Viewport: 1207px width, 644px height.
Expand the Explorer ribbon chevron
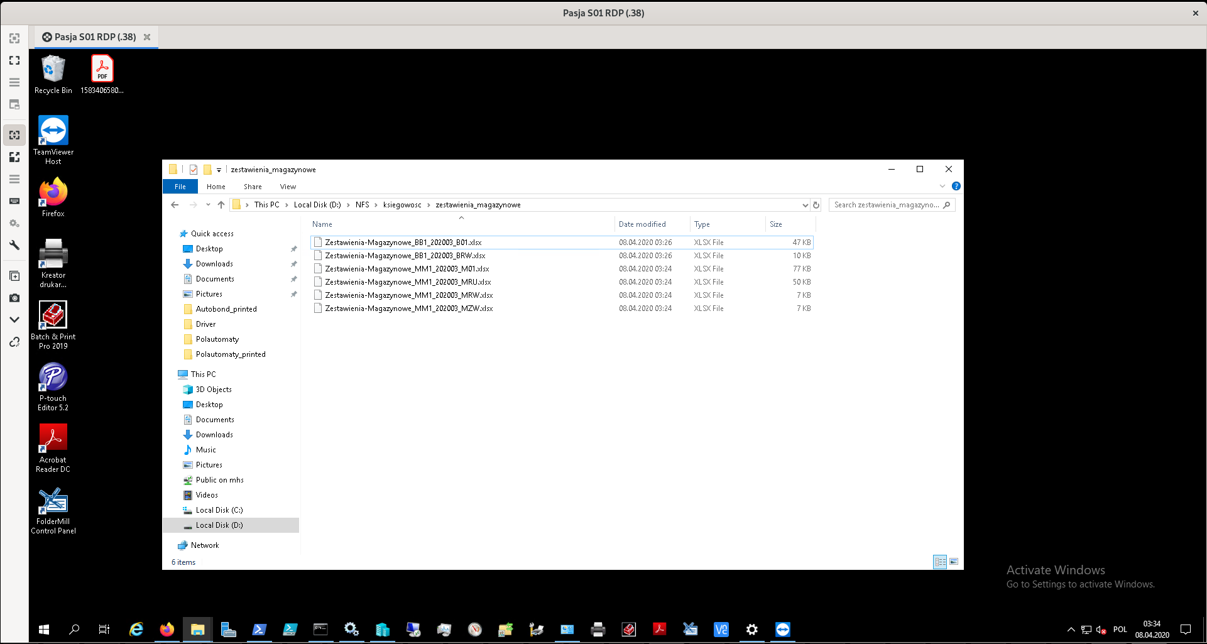click(942, 186)
